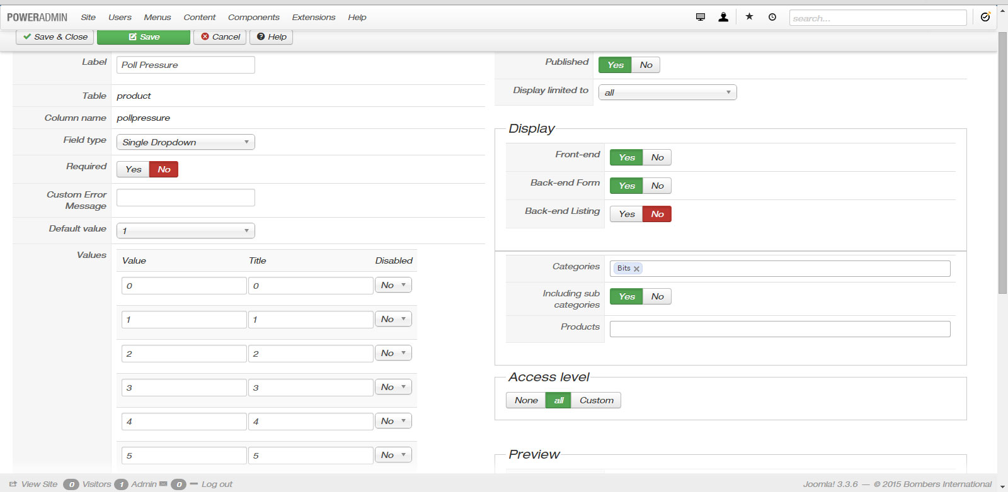This screenshot has width=1008, height=492.
Task: Open Disabled dropdown for value 5
Action: coord(394,455)
